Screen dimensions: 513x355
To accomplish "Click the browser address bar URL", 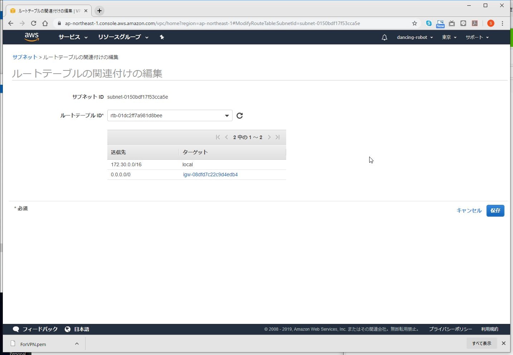I will (x=212, y=23).
